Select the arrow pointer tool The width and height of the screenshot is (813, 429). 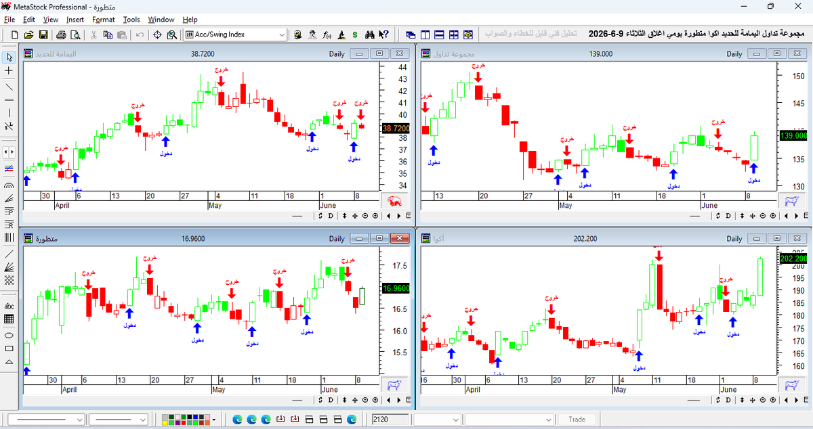point(9,57)
